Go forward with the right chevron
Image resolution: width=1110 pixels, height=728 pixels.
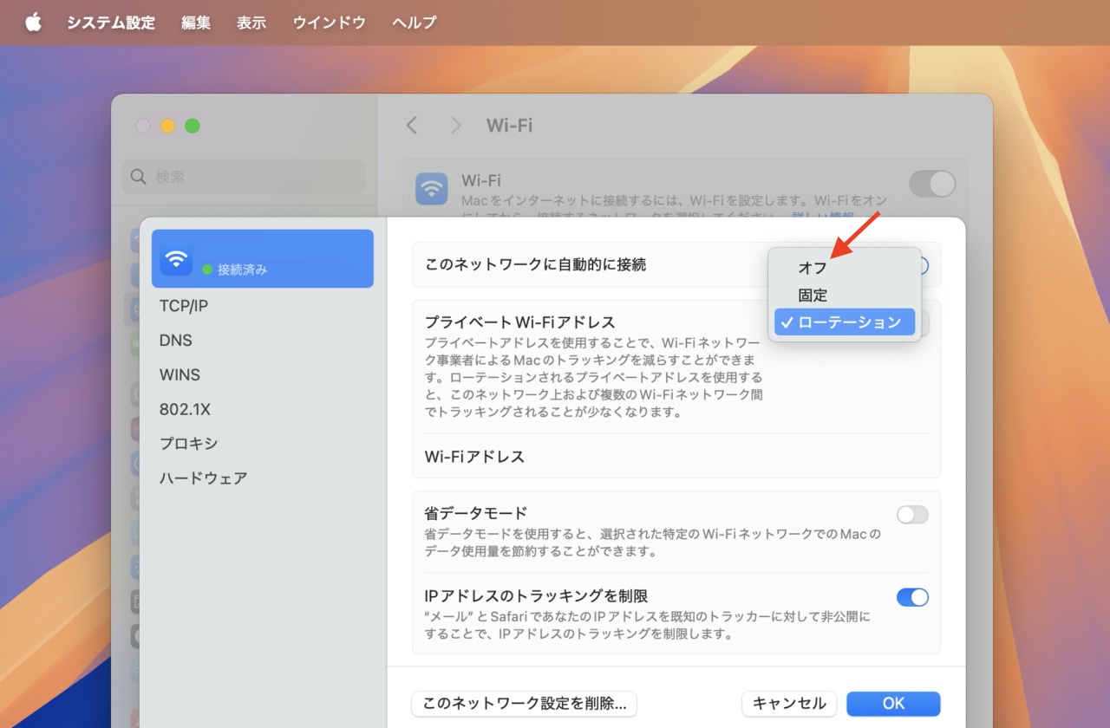click(456, 126)
